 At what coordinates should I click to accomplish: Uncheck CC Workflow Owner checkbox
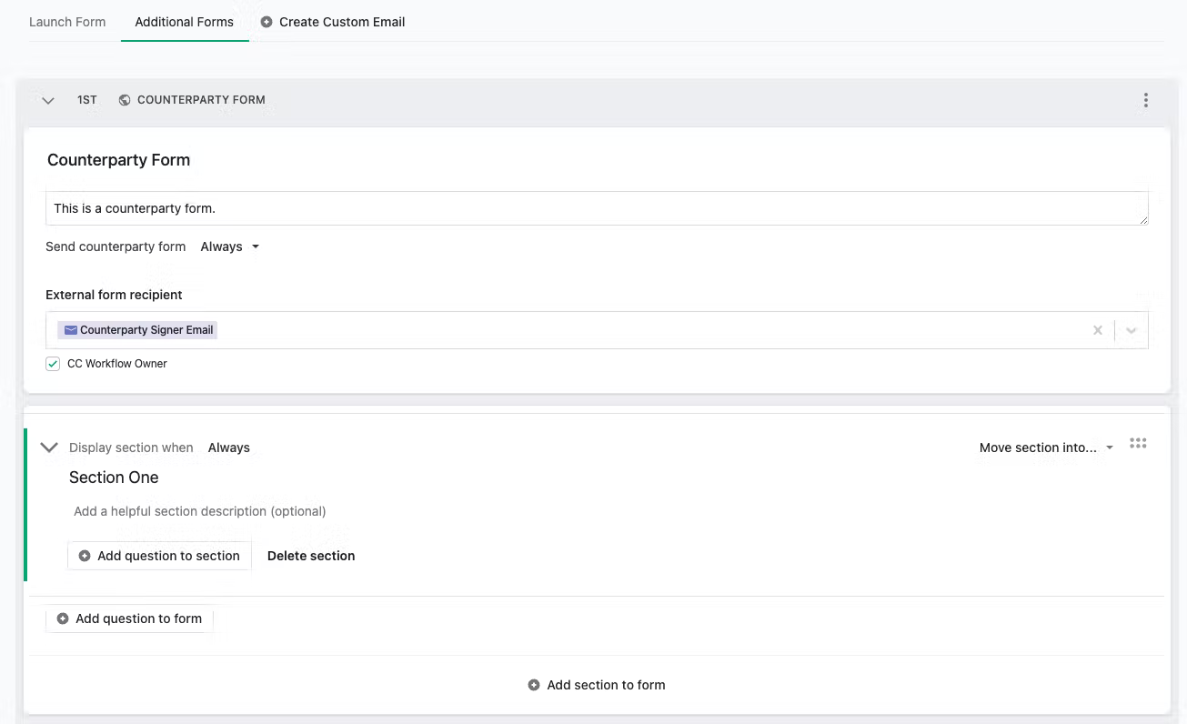coord(53,364)
